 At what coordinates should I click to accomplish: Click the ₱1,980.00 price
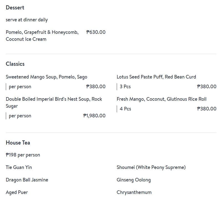pyautogui.click(x=94, y=116)
